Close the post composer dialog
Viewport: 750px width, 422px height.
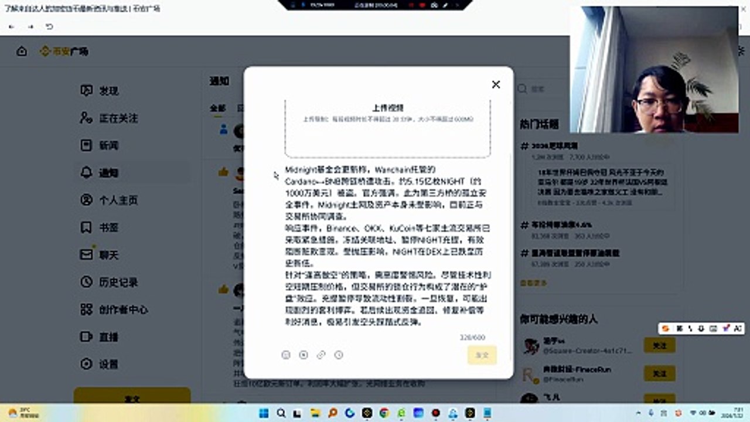point(496,84)
